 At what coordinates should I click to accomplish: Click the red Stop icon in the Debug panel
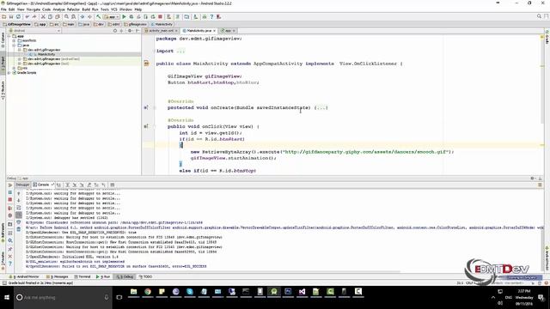[x=9, y=200]
